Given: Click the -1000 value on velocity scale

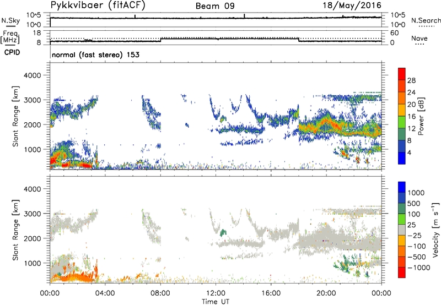Looking at the screenshot, I should (x=419, y=268).
